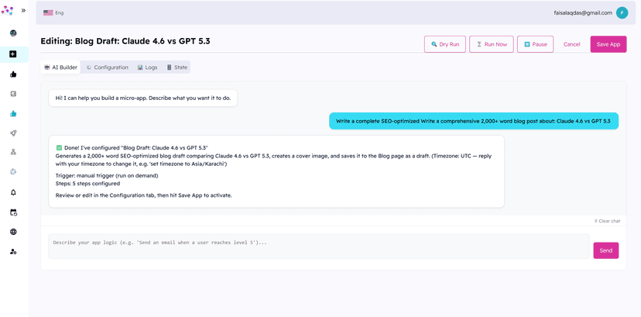This screenshot has width=641, height=317.
Task: Click the app logo in the sidebar
Action: [8, 11]
